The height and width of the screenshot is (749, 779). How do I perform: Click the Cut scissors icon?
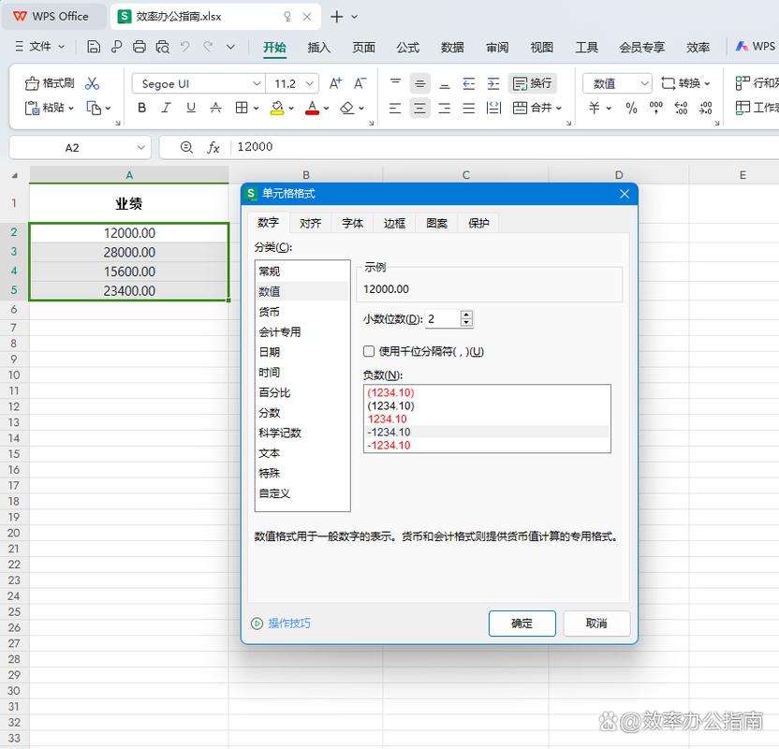click(93, 82)
